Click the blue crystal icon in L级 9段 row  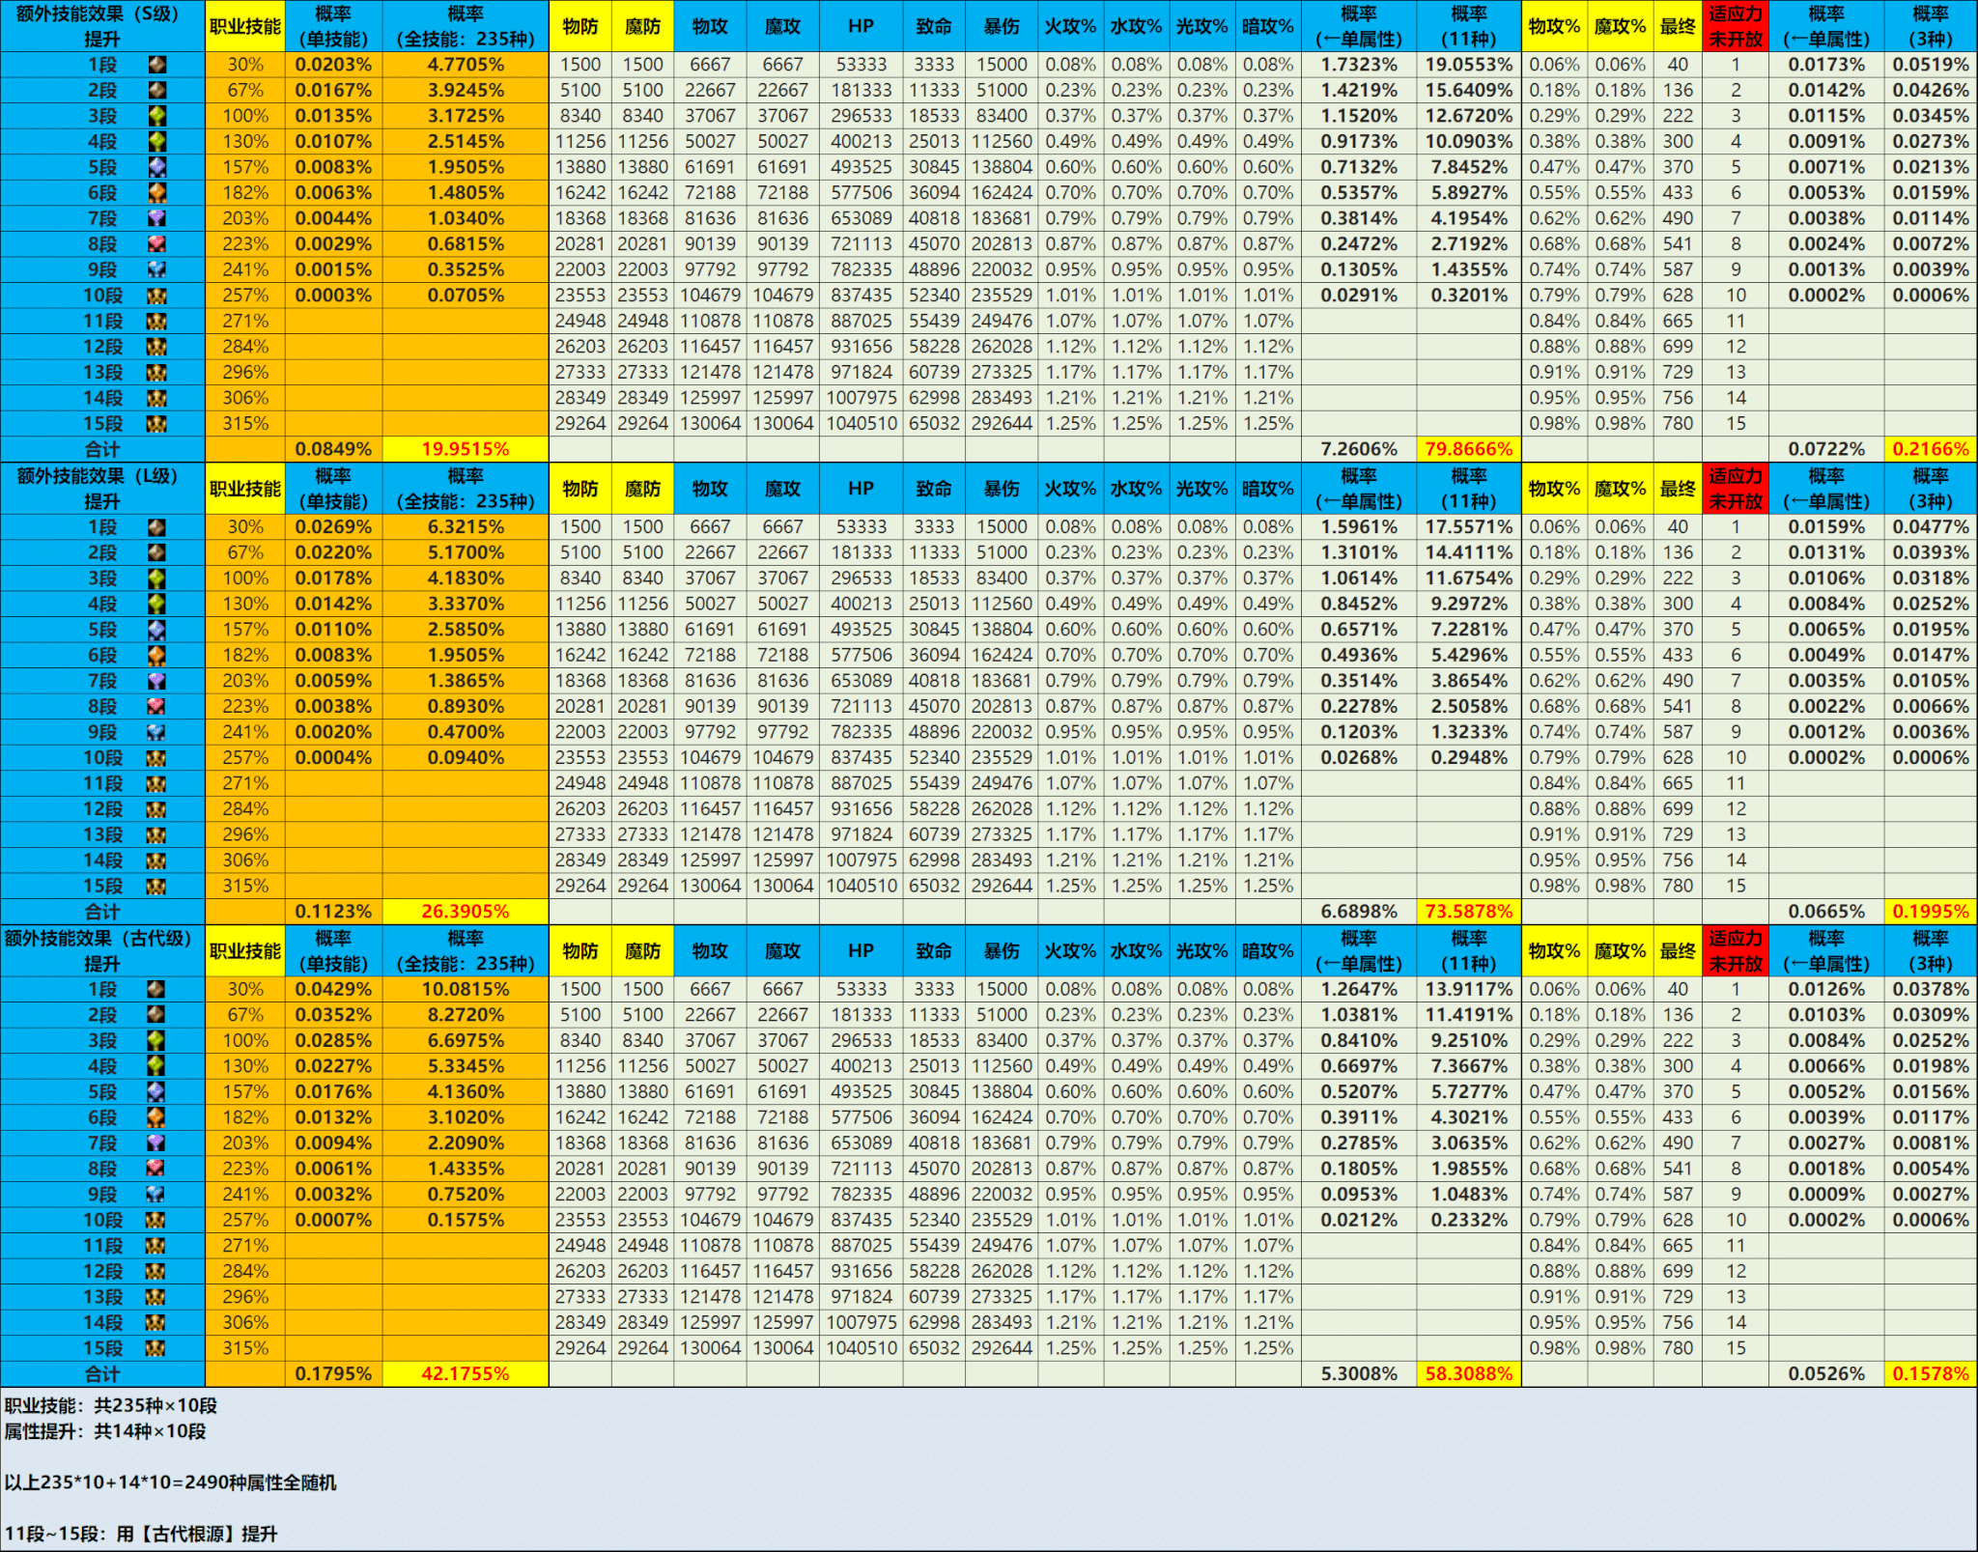[x=156, y=732]
